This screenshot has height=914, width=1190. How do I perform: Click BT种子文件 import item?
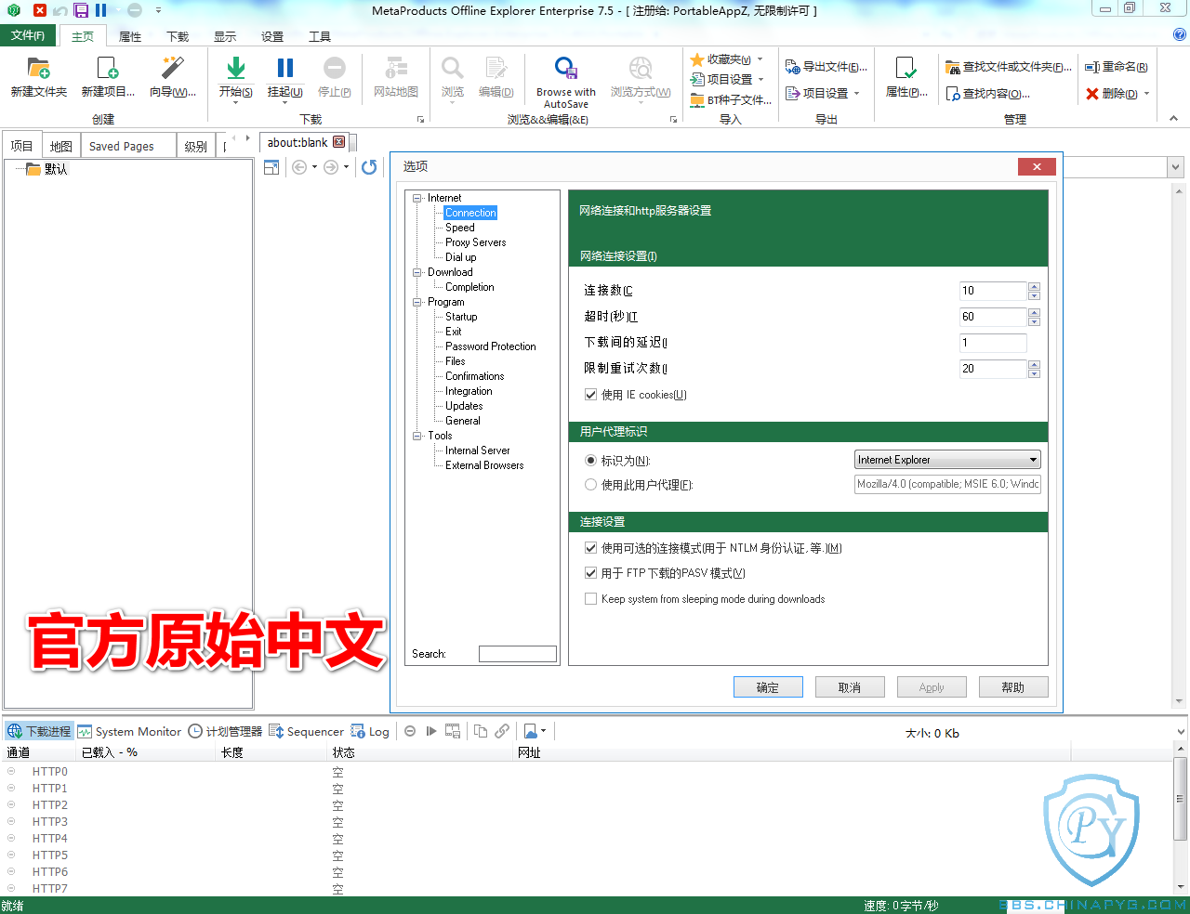coord(732,99)
